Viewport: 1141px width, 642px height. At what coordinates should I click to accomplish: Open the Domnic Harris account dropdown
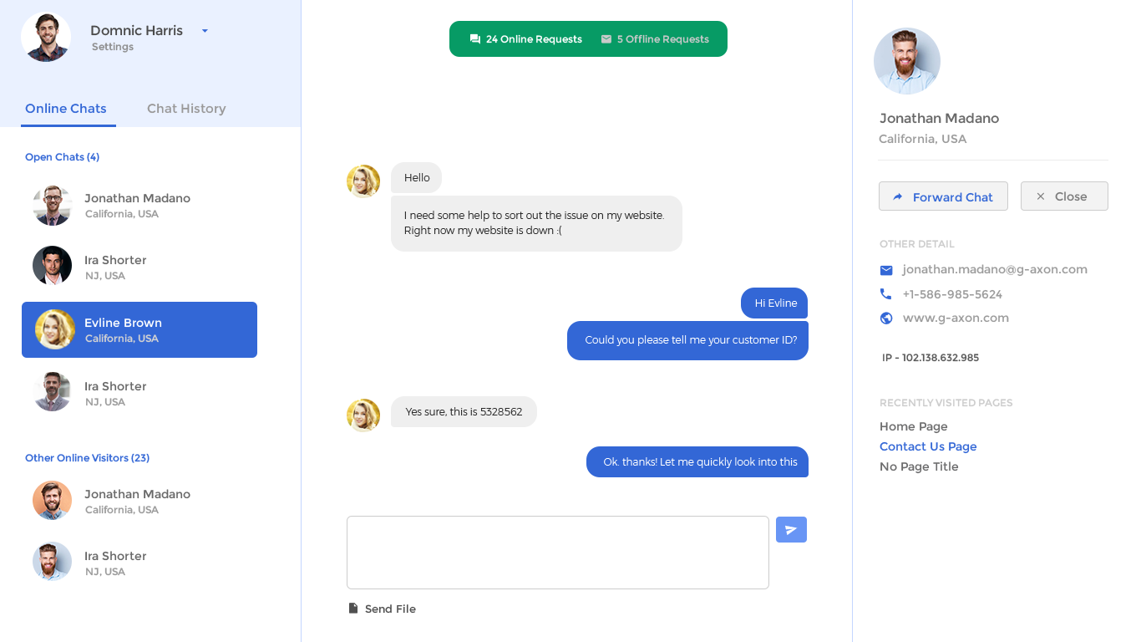(x=204, y=30)
